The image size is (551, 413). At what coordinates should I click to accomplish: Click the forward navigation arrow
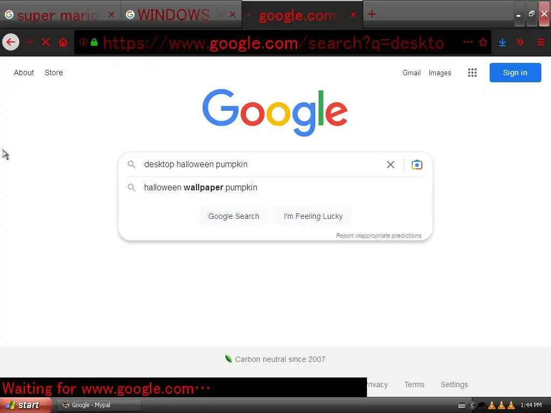click(29, 42)
